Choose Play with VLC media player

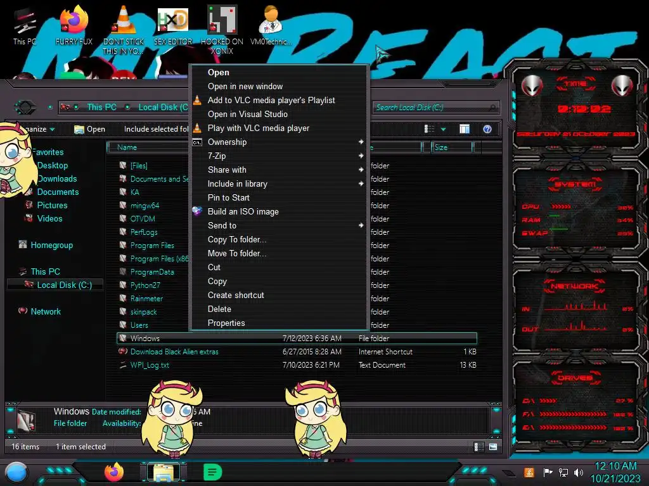(279, 128)
